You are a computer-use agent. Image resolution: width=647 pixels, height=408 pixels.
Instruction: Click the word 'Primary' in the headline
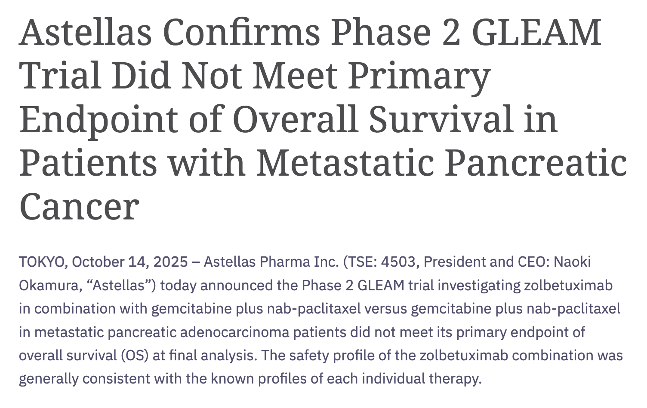pyautogui.click(x=419, y=76)
